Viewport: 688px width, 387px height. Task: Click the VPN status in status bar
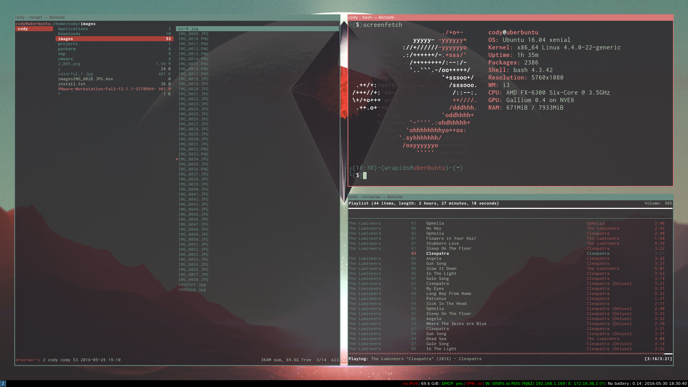[474, 383]
